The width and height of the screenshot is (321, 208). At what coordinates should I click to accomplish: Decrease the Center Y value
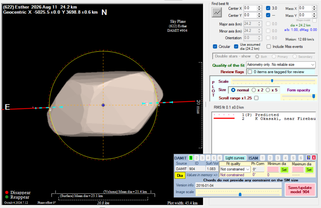point(259,17)
